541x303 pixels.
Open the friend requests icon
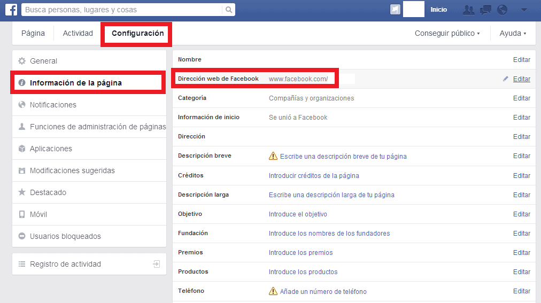click(x=468, y=10)
